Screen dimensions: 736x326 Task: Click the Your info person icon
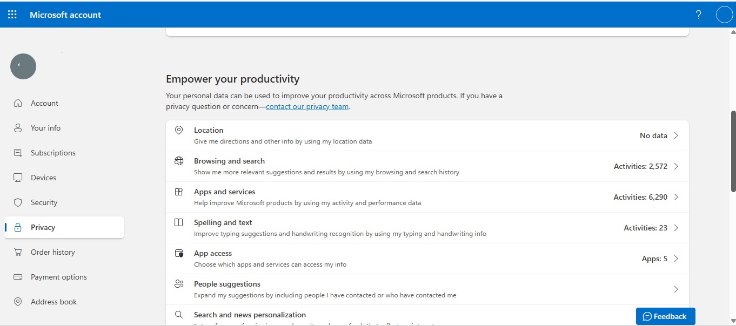point(18,128)
